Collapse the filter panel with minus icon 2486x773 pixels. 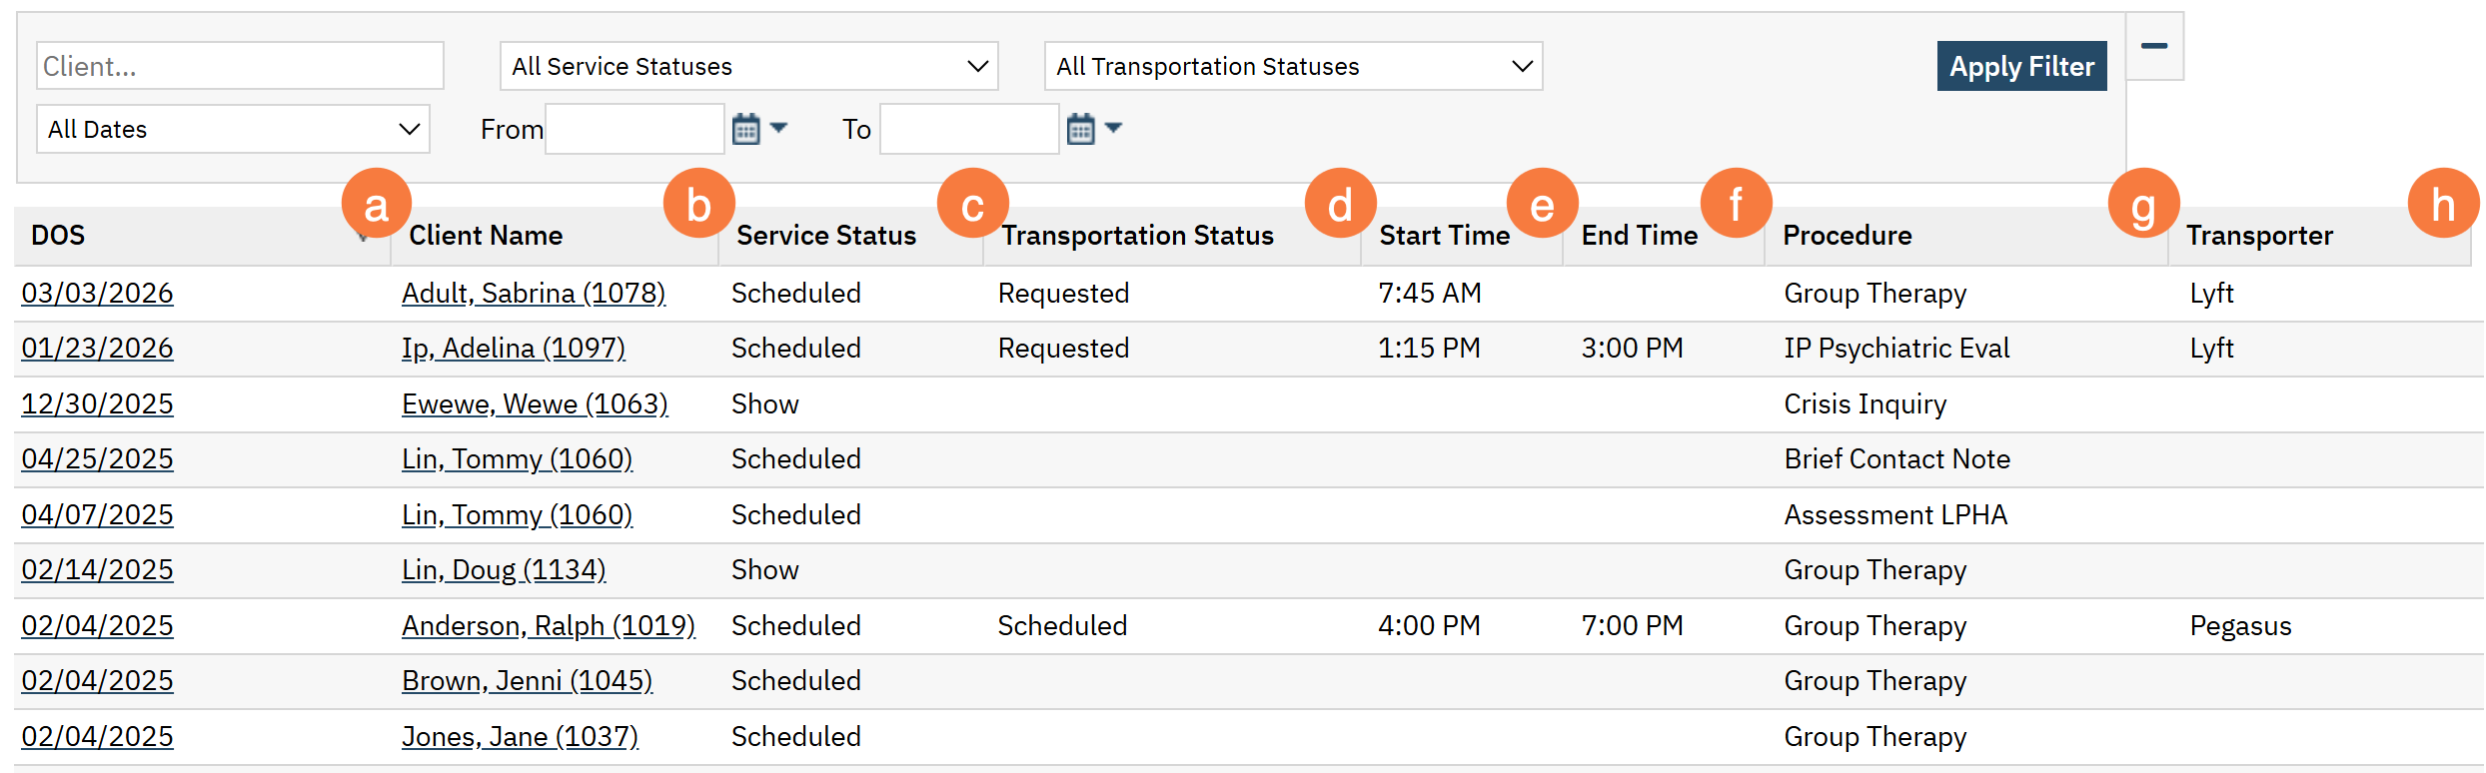[x=2154, y=46]
